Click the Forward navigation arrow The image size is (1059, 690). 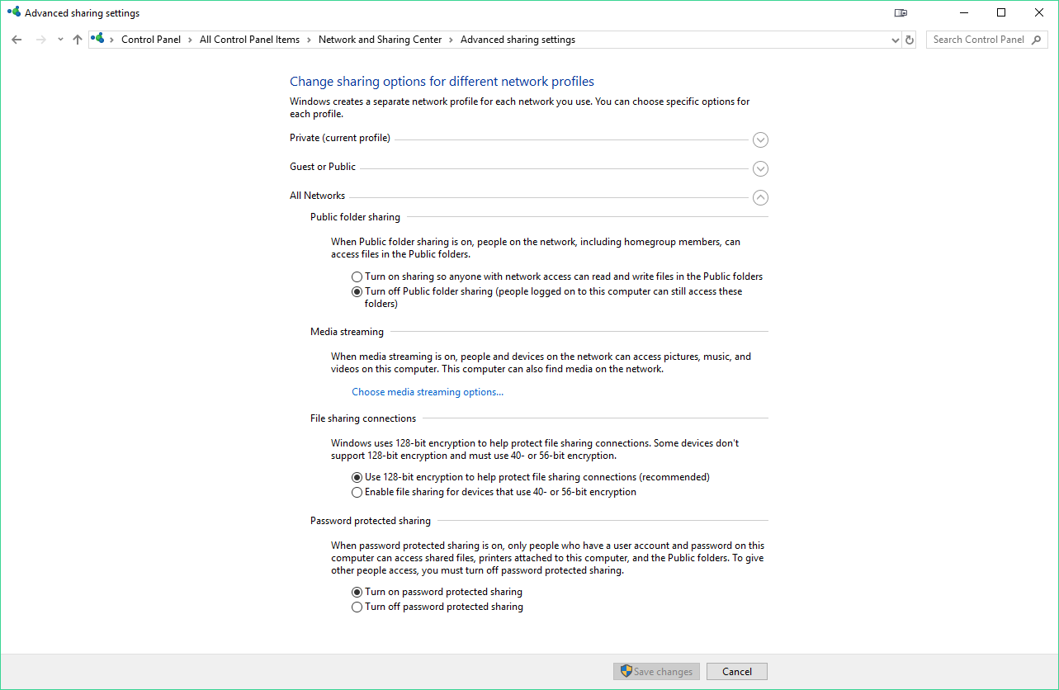point(40,40)
